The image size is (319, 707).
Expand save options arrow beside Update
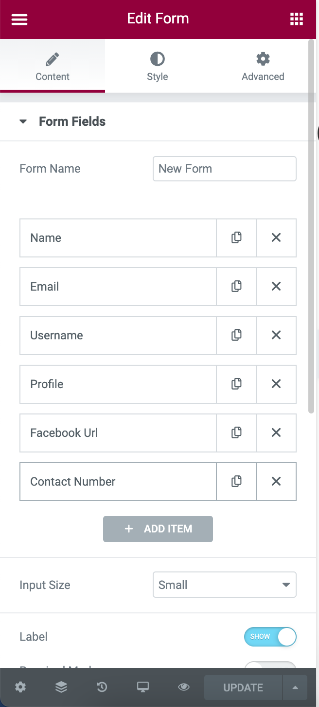[x=295, y=687]
